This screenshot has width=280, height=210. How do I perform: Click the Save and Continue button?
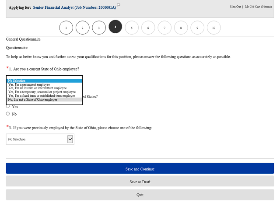point(140,168)
